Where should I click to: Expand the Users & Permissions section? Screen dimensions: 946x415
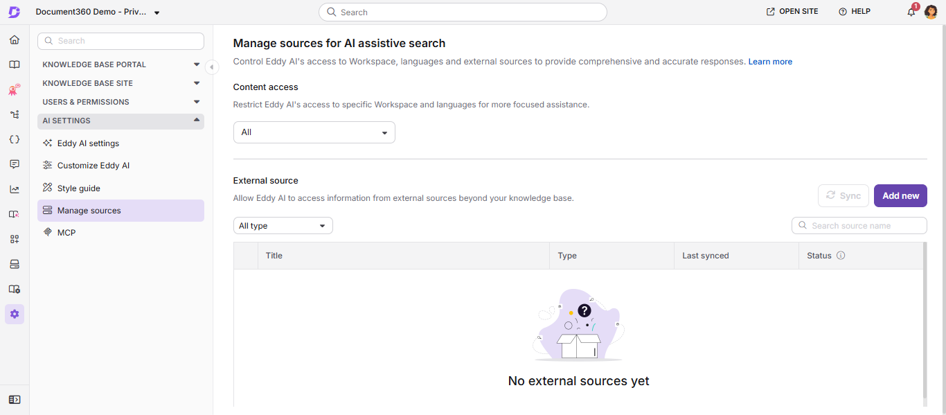coord(121,102)
